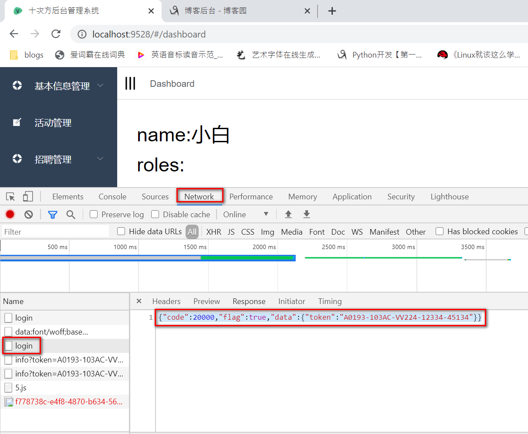
Task: Click the red record network log button
Action: (x=10, y=214)
